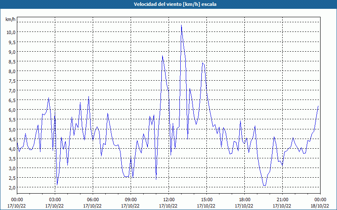The height and width of the screenshot is (210, 337).
Task: Click the '5,5' y-axis label
Action: click(12, 120)
